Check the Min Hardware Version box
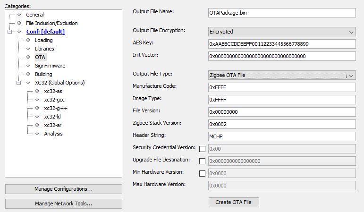The width and height of the screenshot is (364, 212). pos(202,173)
